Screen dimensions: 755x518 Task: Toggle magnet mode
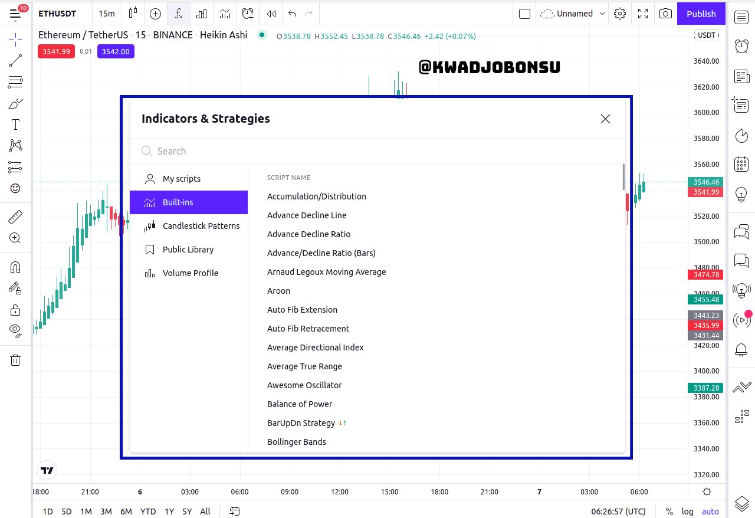pos(15,267)
